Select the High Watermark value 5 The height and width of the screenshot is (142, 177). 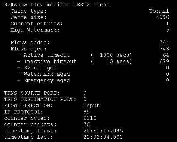pyautogui.click(x=167, y=30)
